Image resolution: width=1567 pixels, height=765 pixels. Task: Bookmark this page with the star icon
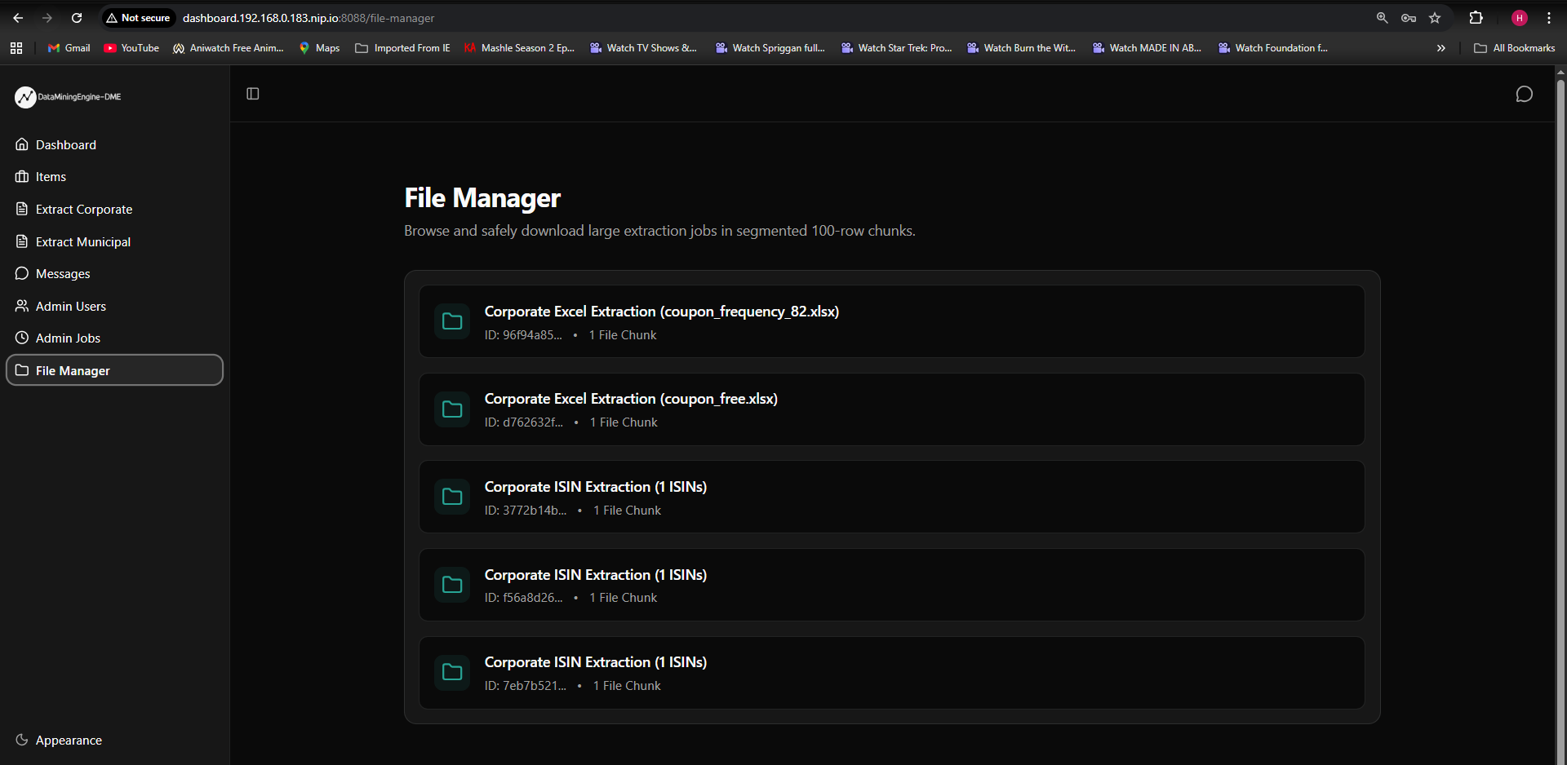[1435, 18]
